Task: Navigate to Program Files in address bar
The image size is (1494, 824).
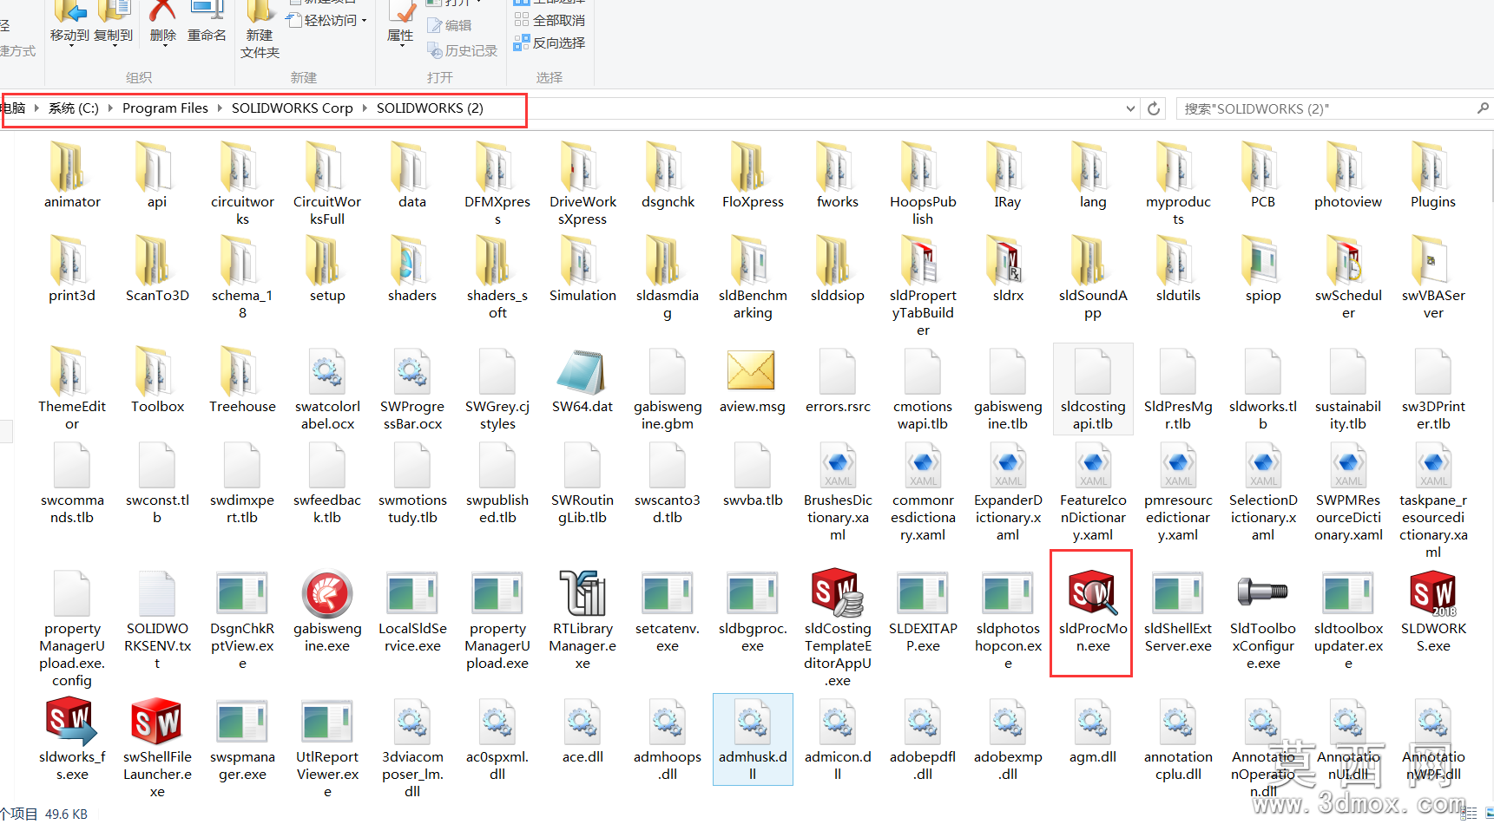Action: pos(165,108)
